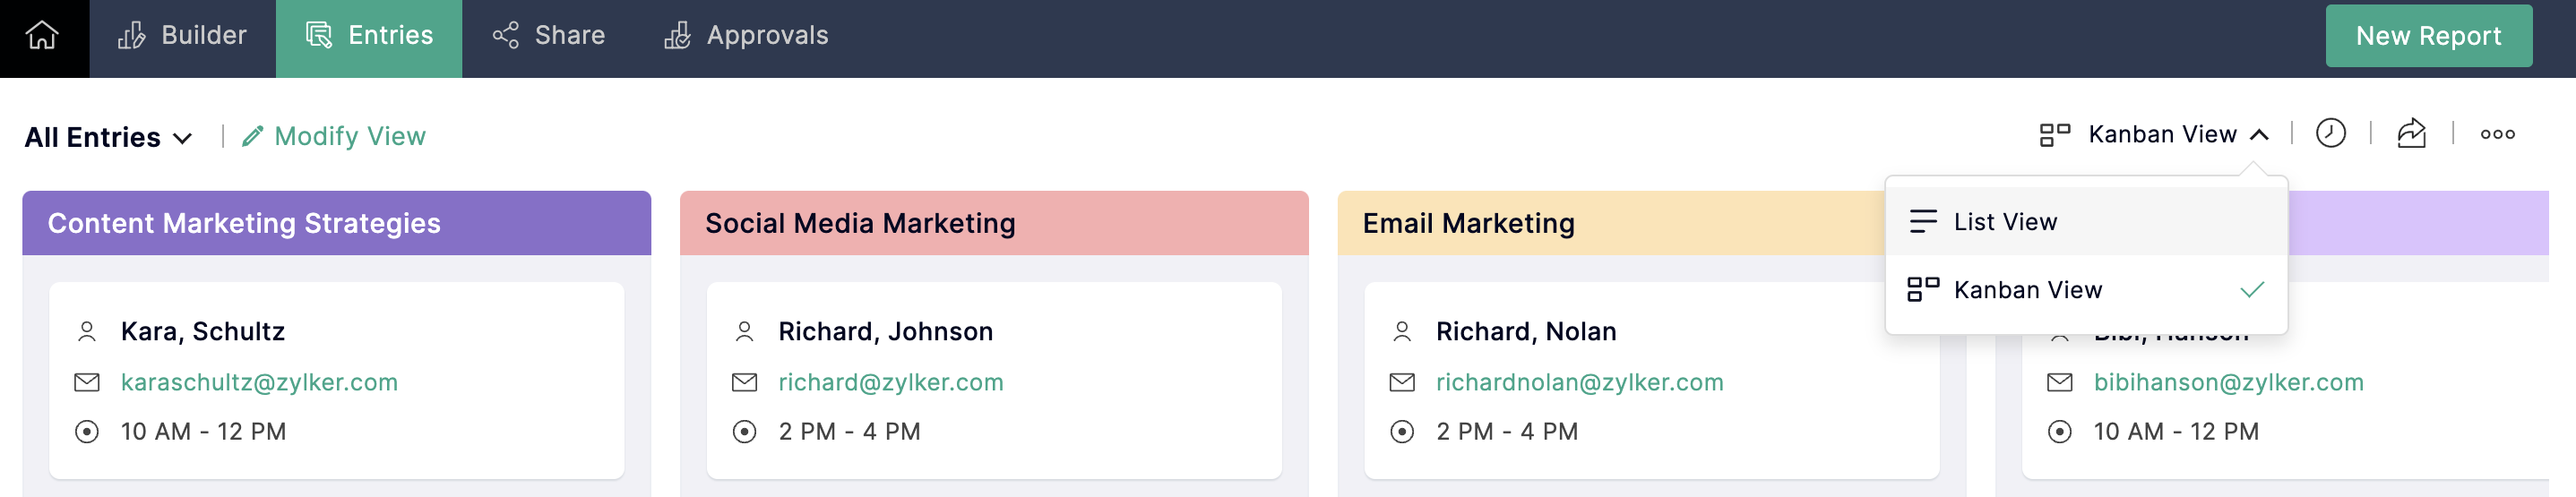Screen dimensions: 2576x497
Task: Open the history clock icon
Action: pos(2330,134)
